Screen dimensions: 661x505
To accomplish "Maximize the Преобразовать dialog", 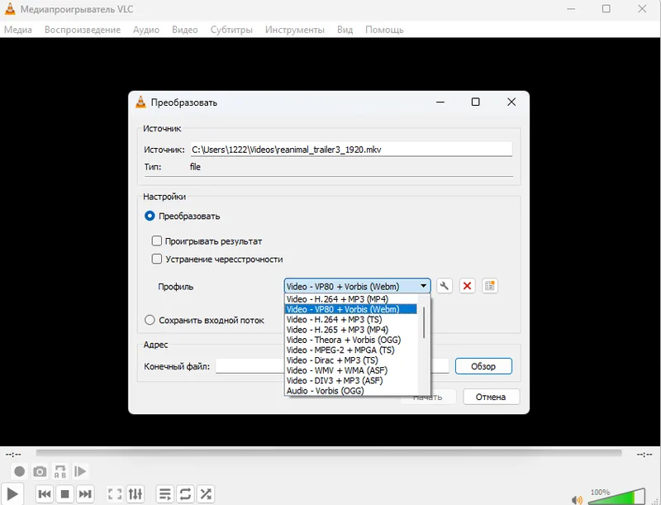I will 476,102.
